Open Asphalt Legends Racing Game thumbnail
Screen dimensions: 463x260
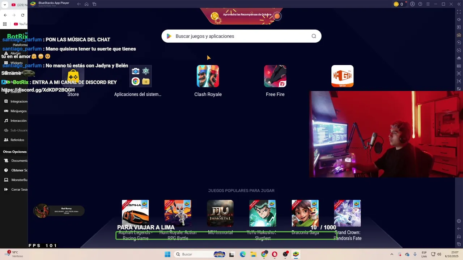135,213
